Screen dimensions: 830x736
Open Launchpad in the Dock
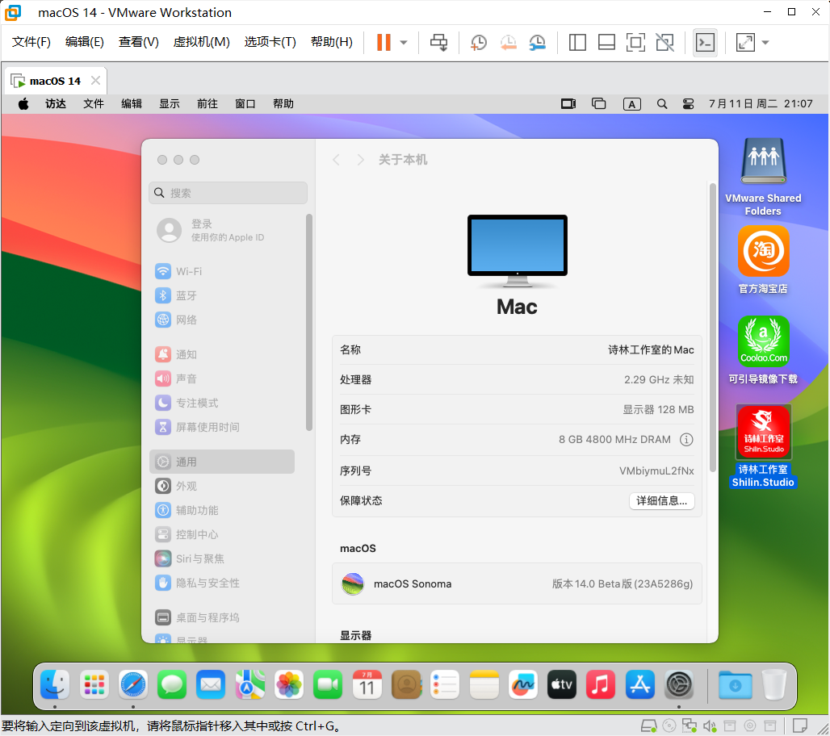point(94,684)
